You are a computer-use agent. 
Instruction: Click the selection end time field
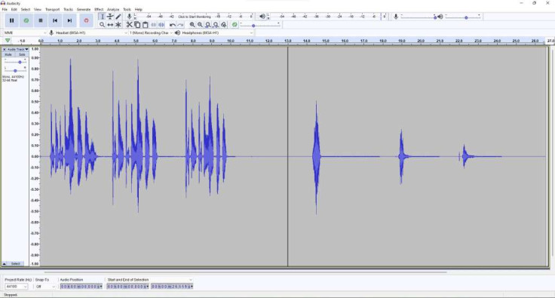172,287
